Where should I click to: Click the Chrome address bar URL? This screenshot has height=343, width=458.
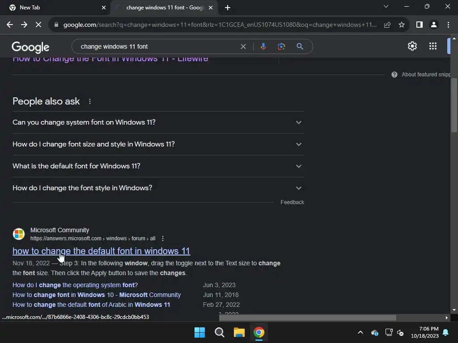pos(220,25)
